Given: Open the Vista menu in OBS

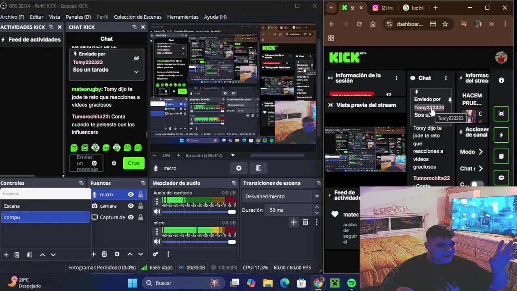Looking at the screenshot, I should click(54, 17).
